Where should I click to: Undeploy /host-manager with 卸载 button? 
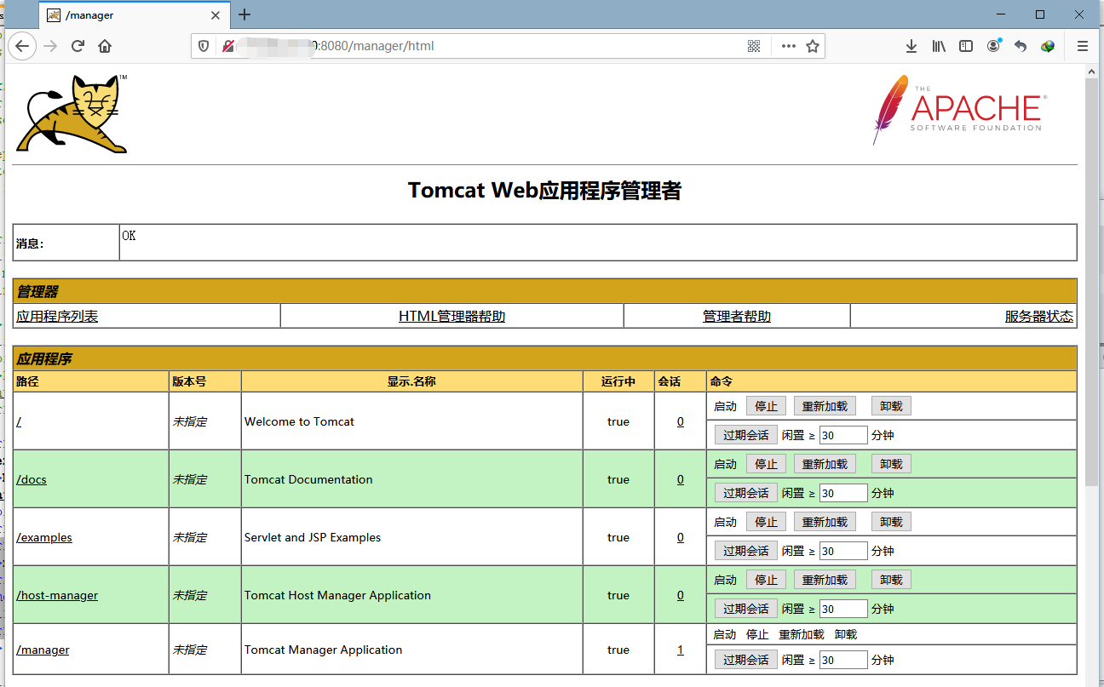click(x=891, y=580)
